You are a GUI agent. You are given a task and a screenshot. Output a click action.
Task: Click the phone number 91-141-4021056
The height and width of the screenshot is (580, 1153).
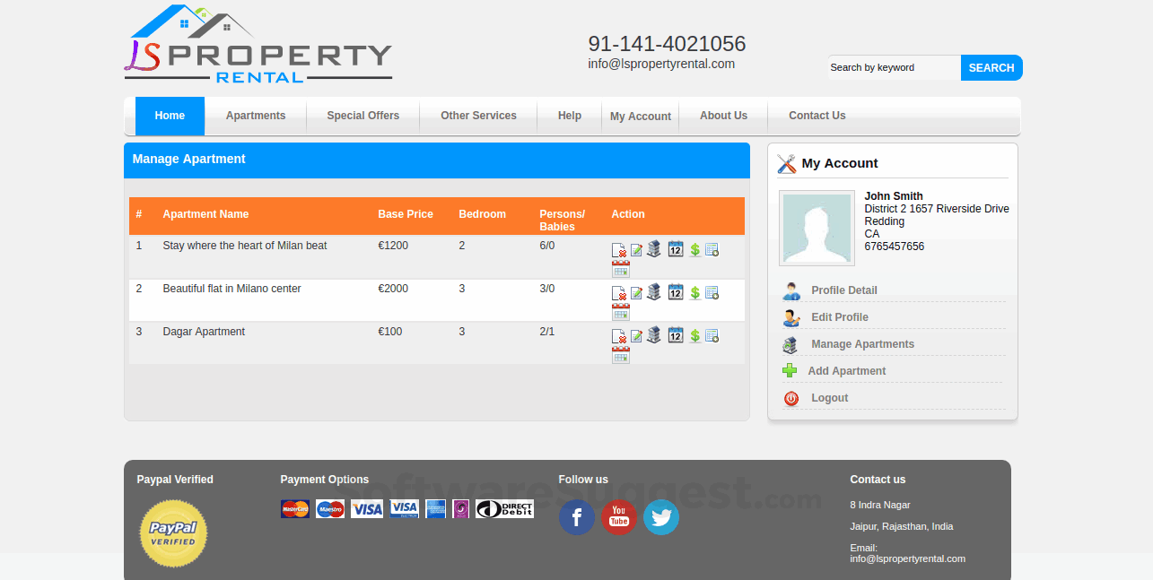[x=667, y=44]
